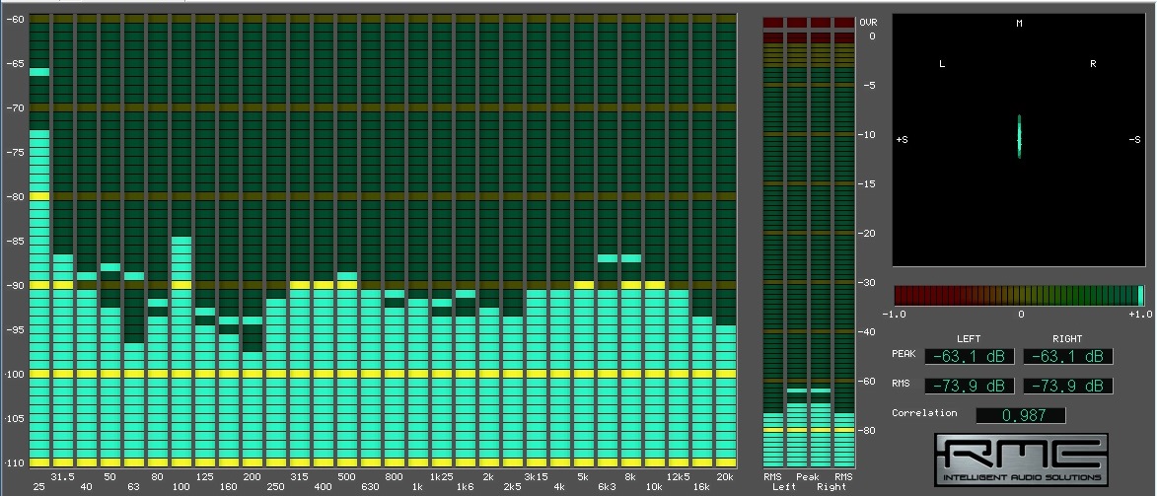
Task: Select the right channel RMS value field
Action: 1067,386
